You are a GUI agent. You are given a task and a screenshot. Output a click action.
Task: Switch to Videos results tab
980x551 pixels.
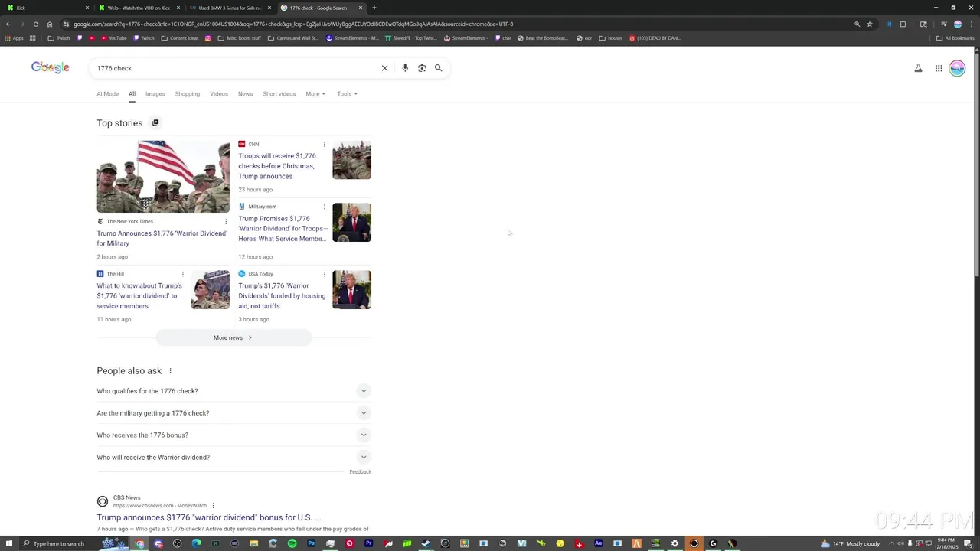tap(219, 94)
